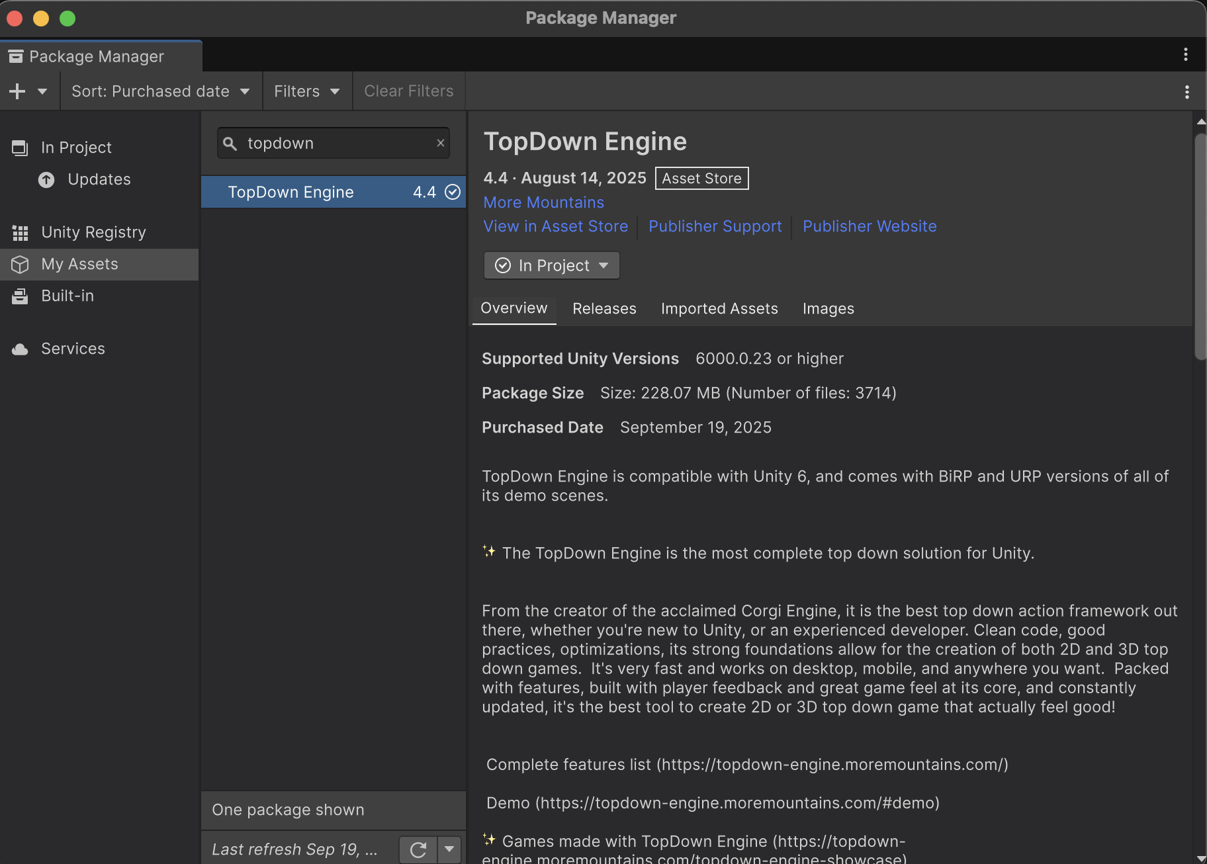
Task: Click the plus add package icon
Action: tap(18, 91)
